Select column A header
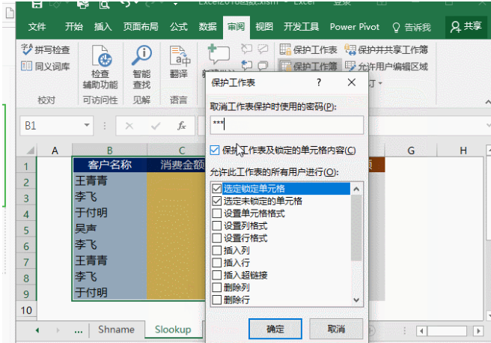This screenshot has height=343, width=491. click(x=55, y=151)
